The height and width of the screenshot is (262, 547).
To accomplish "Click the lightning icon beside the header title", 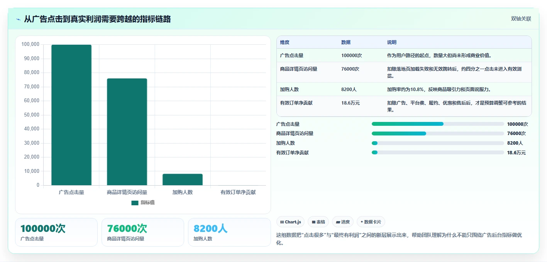I will pyautogui.click(x=18, y=19).
